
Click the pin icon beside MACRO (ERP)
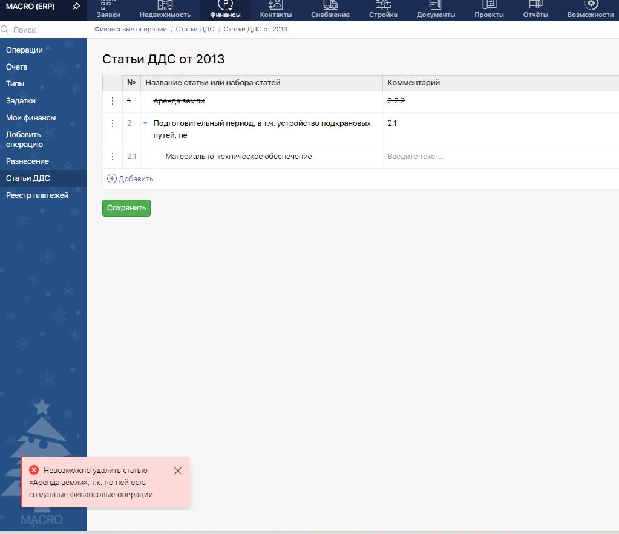[76, 7]
